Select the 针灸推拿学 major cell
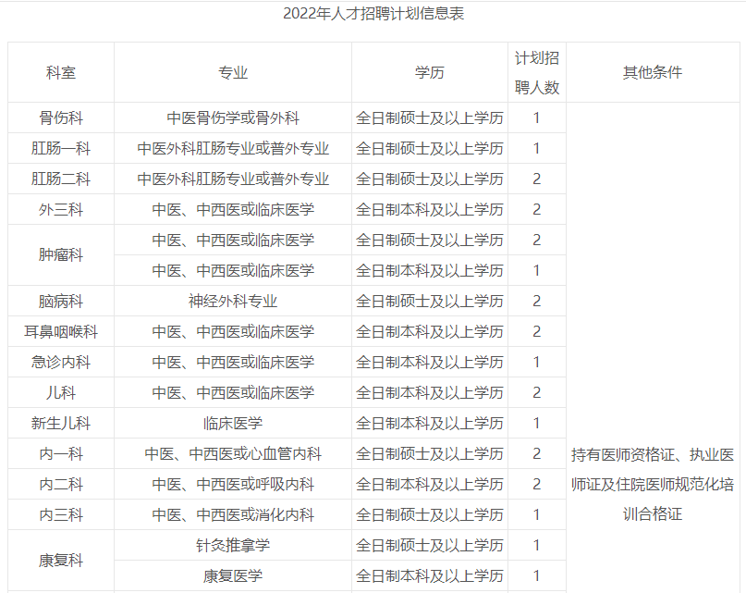The image size is (746, 593). 233,545
